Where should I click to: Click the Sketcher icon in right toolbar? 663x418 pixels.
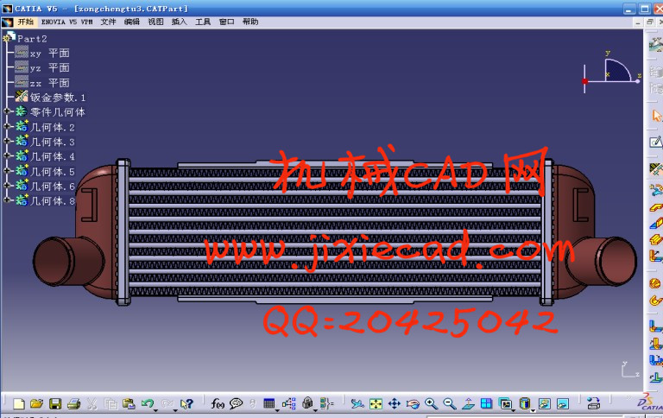pos(654,141)
